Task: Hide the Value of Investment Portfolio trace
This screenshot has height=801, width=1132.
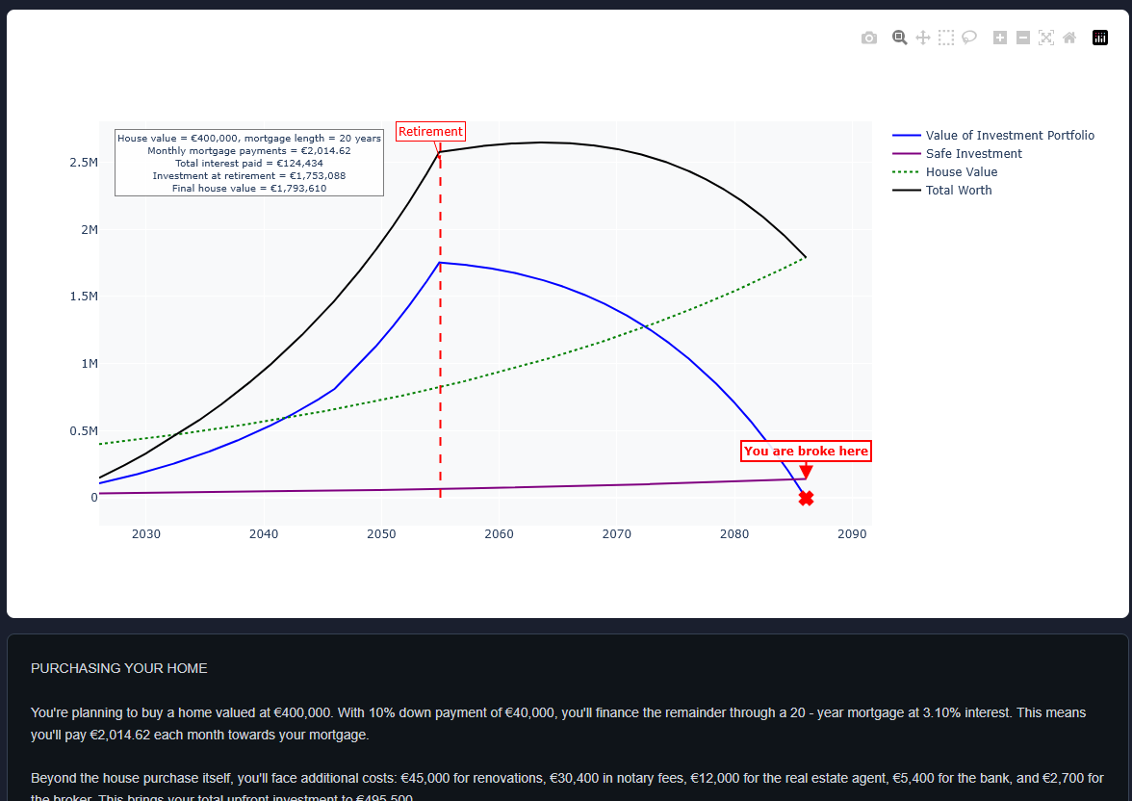Action: click(x=1011, y=135)
